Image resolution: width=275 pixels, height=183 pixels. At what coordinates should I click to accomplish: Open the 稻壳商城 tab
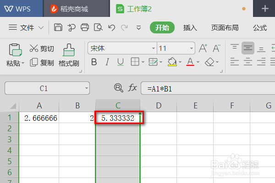point(77,9)
